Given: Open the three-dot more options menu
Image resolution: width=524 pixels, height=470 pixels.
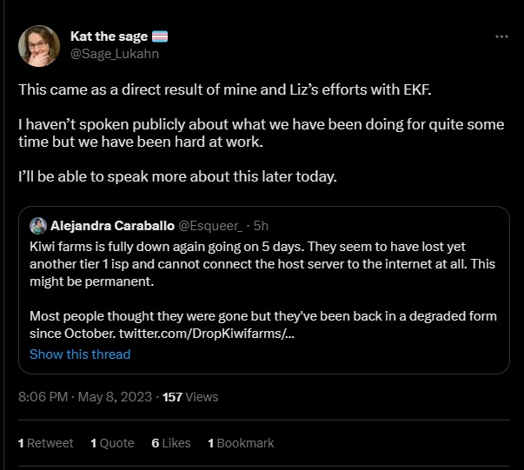Looking at the screenshot, I should click(501, 36).
